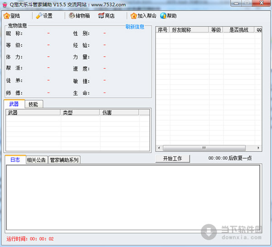Screen dimensions: 272x247
Task: Click the 序号 column header
Action: click(163, 30)
